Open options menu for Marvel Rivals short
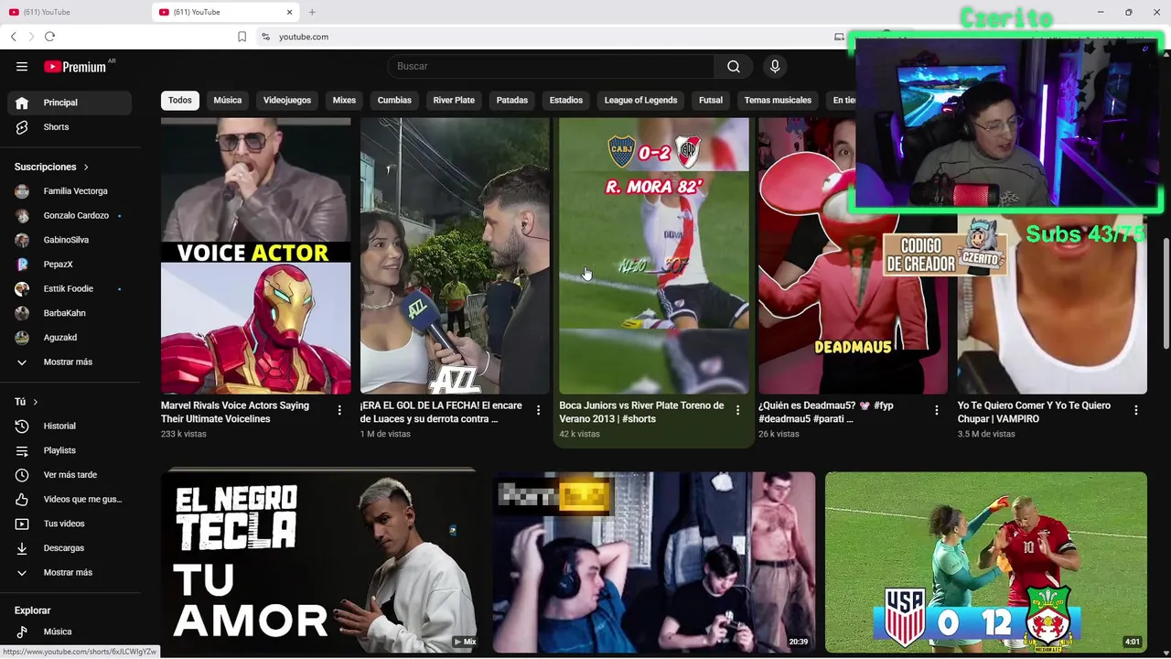The image size is (1171, 659). 339,410
